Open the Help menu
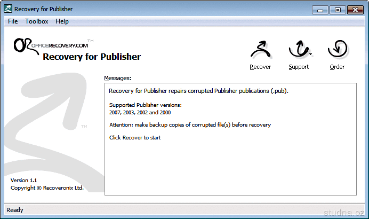The width and height of the screenshot is (369, 219). pos(62,21)
